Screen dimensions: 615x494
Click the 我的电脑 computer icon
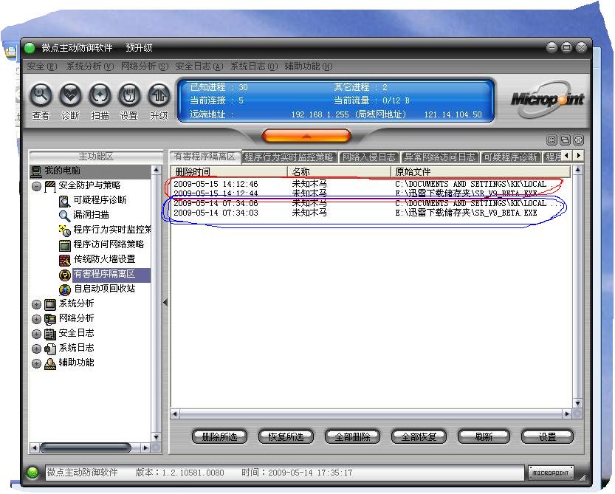click(x=36, y=171)
